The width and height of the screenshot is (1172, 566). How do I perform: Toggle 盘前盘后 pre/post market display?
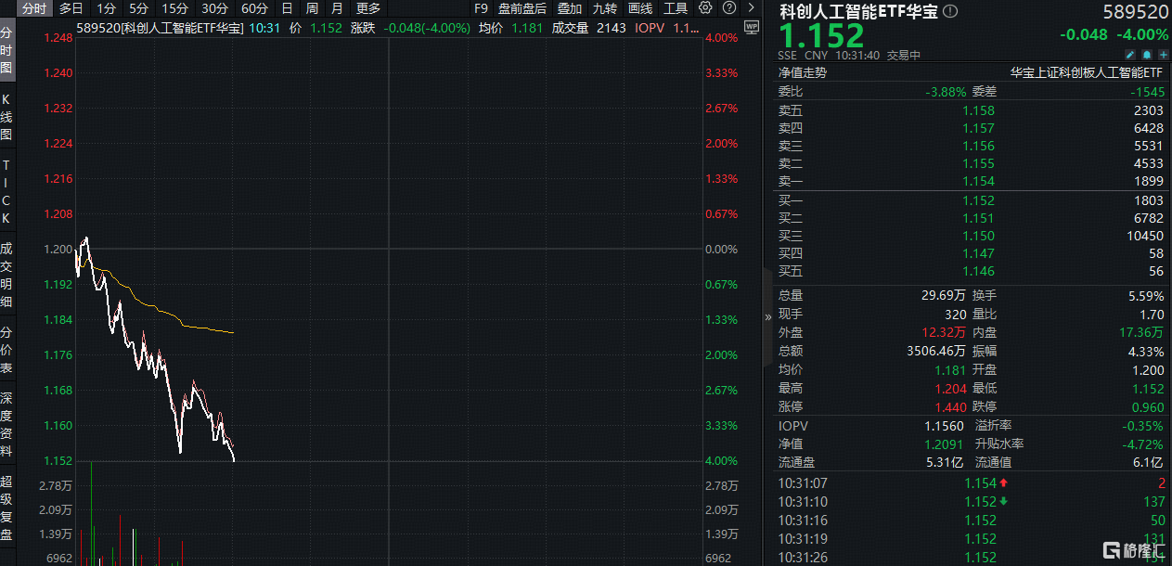click(522, 8)
